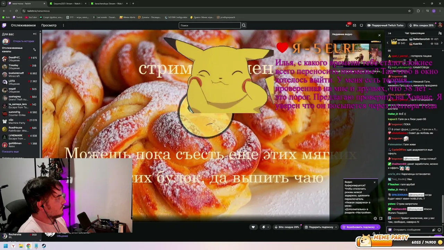Collapse the followed channels sidebar
This screenshot has height=250, width=444.
pyautogui.click(x=35, y=34)
